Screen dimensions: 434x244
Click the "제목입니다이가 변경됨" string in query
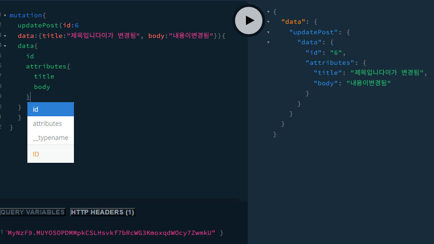point(103,36)
